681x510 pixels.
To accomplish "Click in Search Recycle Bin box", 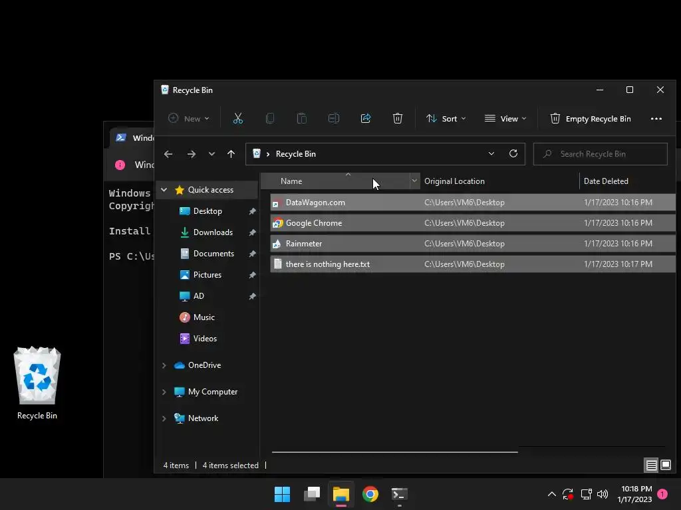I will coord(601,154).
